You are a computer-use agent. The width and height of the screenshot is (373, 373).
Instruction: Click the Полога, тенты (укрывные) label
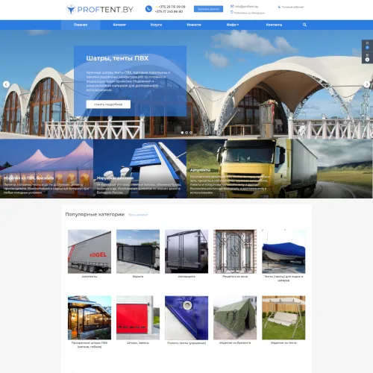click(186, 343)
